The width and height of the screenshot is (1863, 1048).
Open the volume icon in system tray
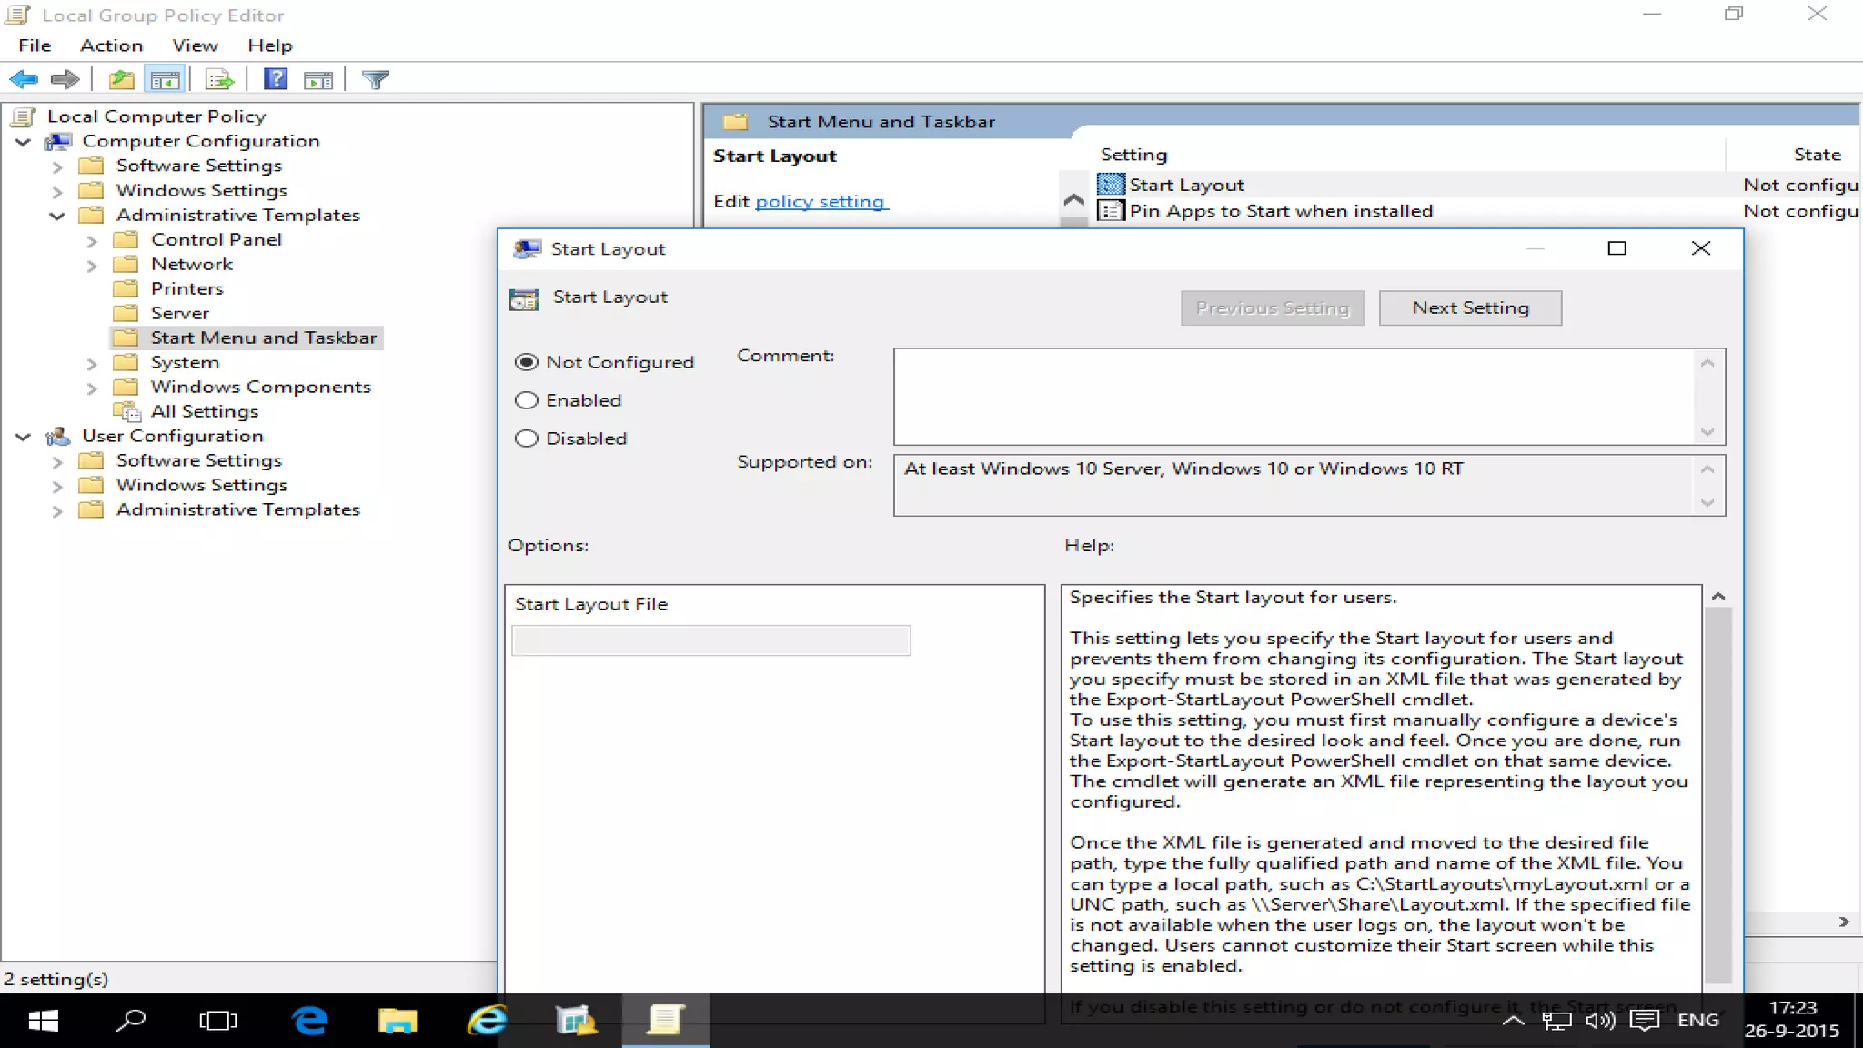click(1600, 1021)
